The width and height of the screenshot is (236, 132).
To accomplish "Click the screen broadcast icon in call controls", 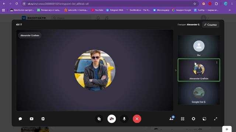I will [x=32, y=119].
